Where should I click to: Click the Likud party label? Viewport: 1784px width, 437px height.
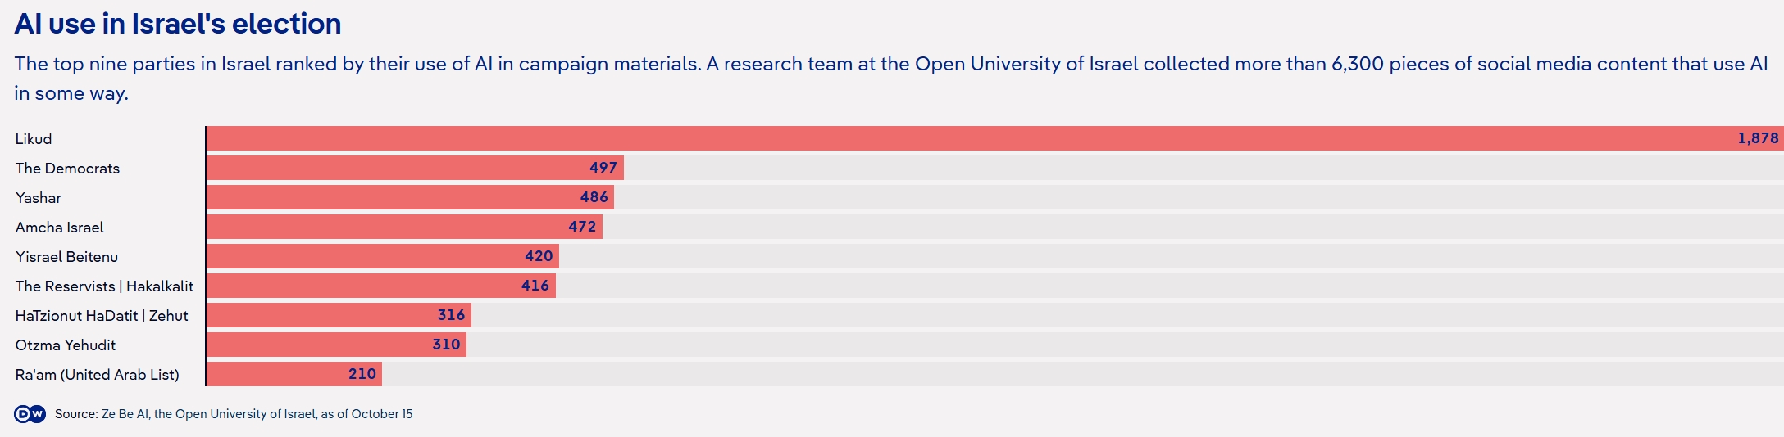34,139
